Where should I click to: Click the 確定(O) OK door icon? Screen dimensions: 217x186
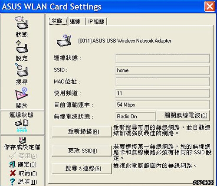(x=12, y=164)
